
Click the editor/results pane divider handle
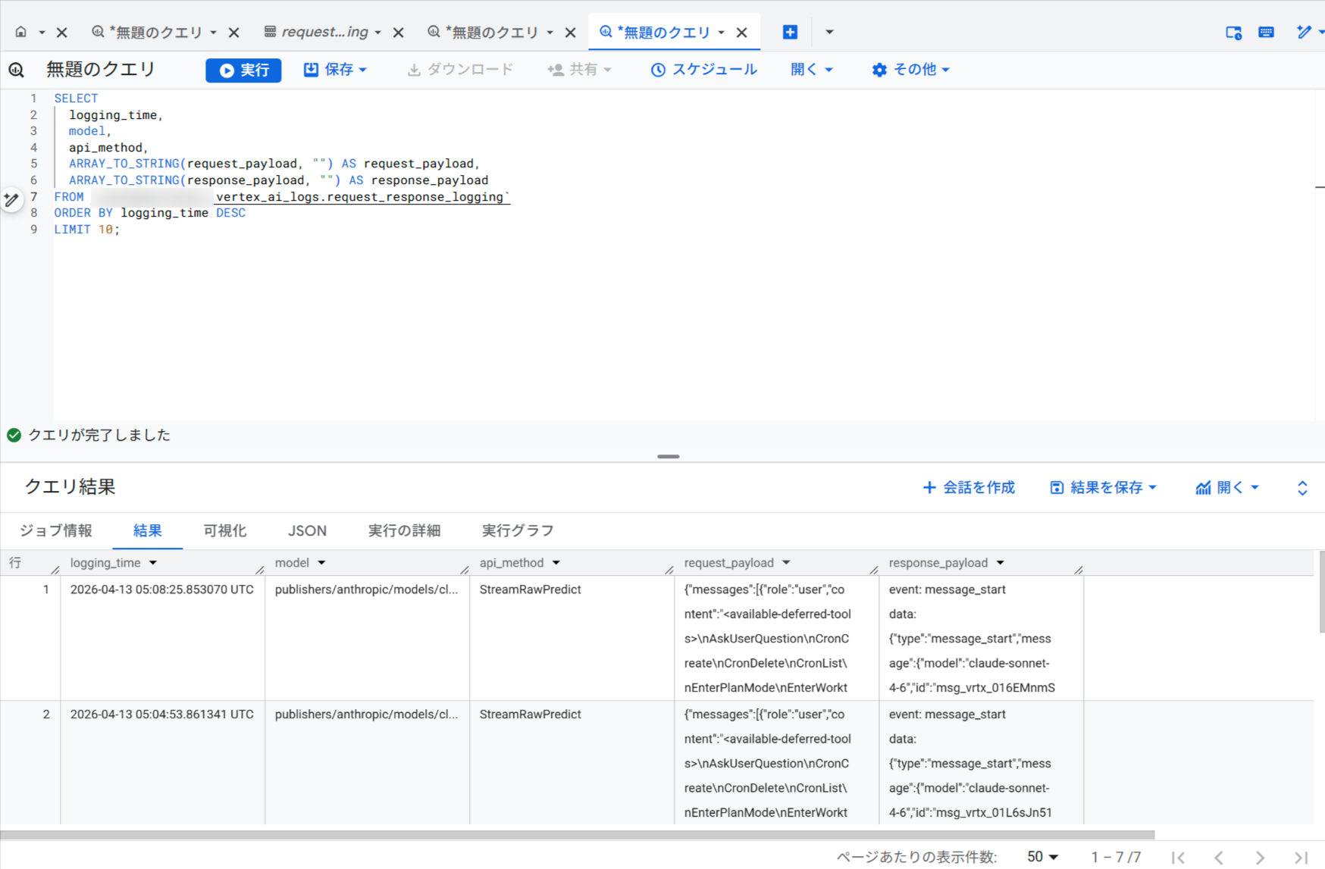point(668,457)
